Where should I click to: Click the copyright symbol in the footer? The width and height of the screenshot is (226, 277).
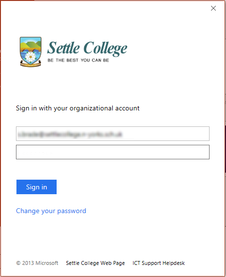(x=18, y=263)
